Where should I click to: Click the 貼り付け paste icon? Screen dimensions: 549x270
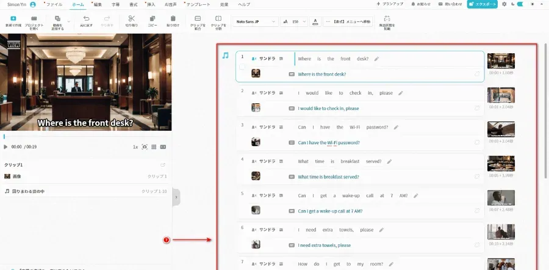pos(173,18)
